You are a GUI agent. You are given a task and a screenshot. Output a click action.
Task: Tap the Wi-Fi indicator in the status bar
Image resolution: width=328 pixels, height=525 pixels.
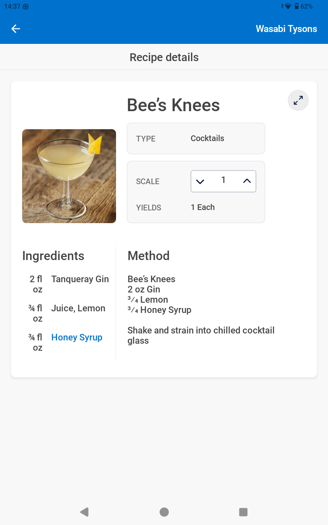pos(288,7)
